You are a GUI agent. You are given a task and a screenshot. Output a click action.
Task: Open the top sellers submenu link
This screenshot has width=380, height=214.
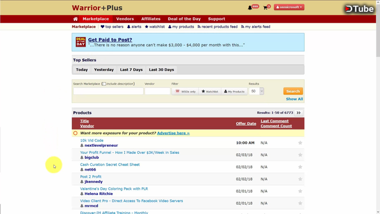click(x=112, y=27)
